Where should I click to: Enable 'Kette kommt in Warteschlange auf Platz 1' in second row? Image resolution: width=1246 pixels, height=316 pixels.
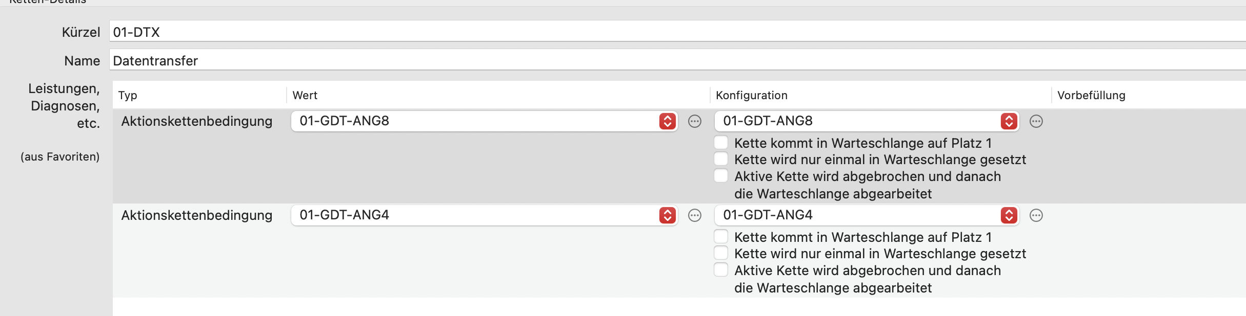(721, 236)
